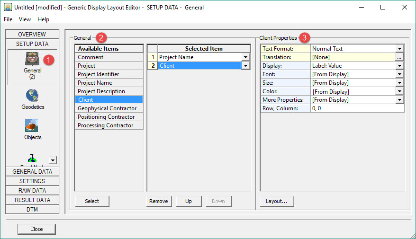The height and width of the screenshot is (239, 416).
Task: Open the Help menu
Action: coord(43,19)
